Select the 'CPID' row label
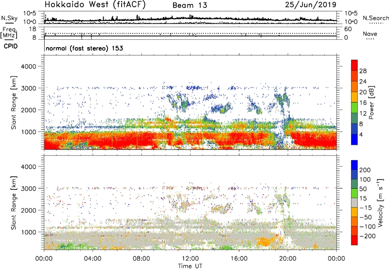Image resolution: width=389 pixels, height=269 pixels. pos(11,46)
